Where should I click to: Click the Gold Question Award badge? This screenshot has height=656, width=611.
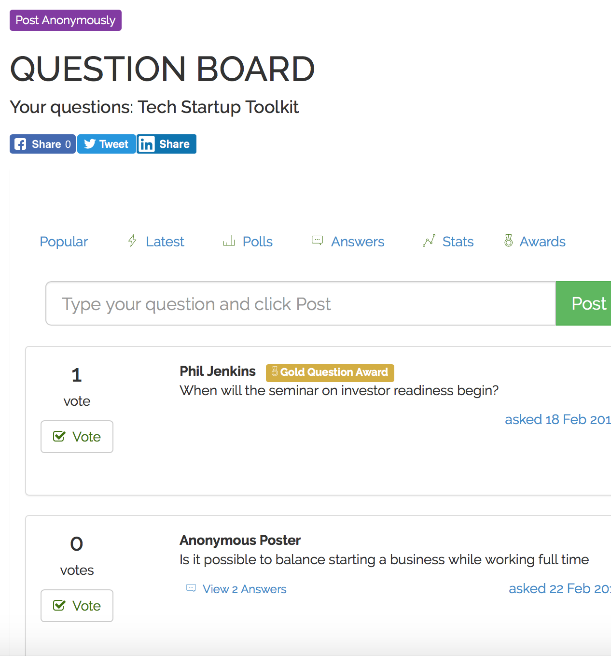pos(330,372)
